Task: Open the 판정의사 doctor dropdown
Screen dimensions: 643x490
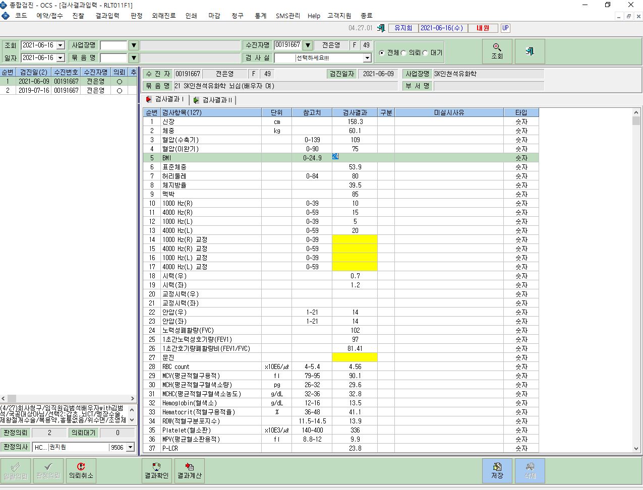Action: 131,447
